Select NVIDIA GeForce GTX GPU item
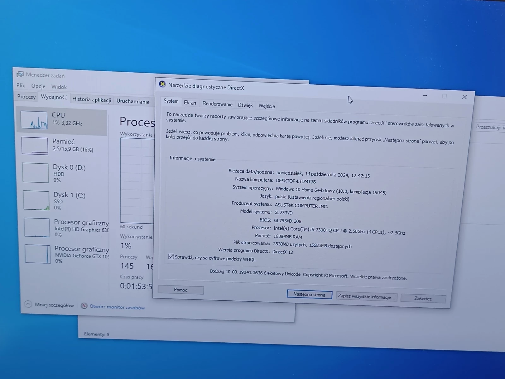Image resolution: width=505 pixels, height=379 pixels. pyautogui.click(x=67, y=254)
